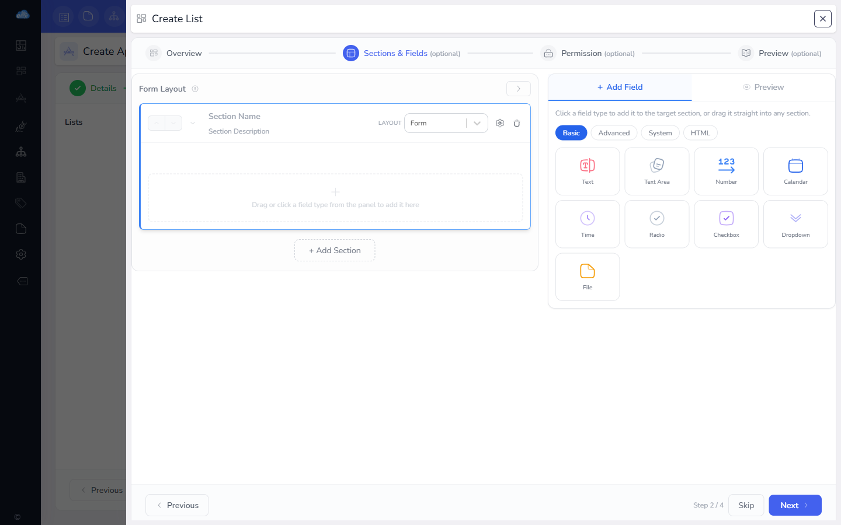Go to the Permission step
The image size is (841, 525).
tap(588, 53)
